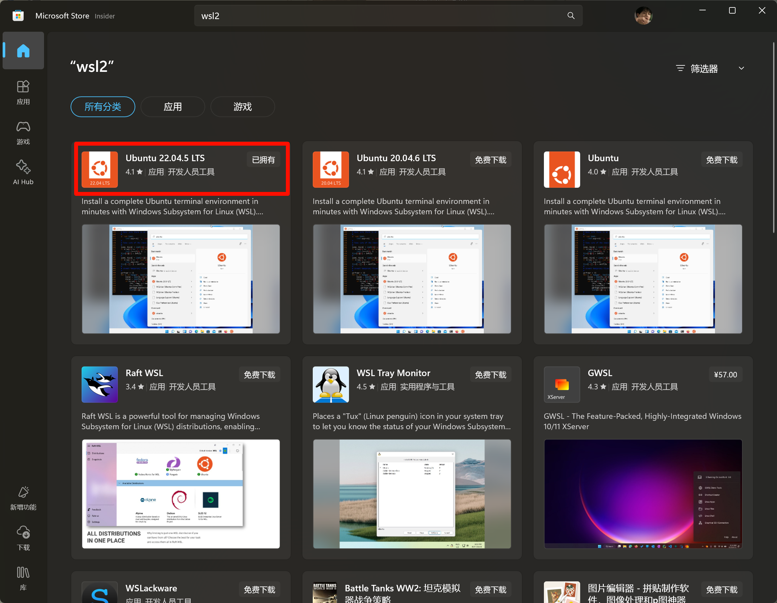
Task: Click the ¥57.00 price button for GWSL
Action: pyautogui.click(x=725, y=374)
